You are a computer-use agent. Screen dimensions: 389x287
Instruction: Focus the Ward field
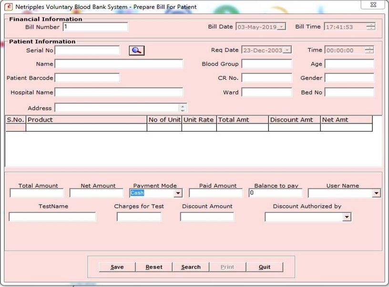click(267, 92)
